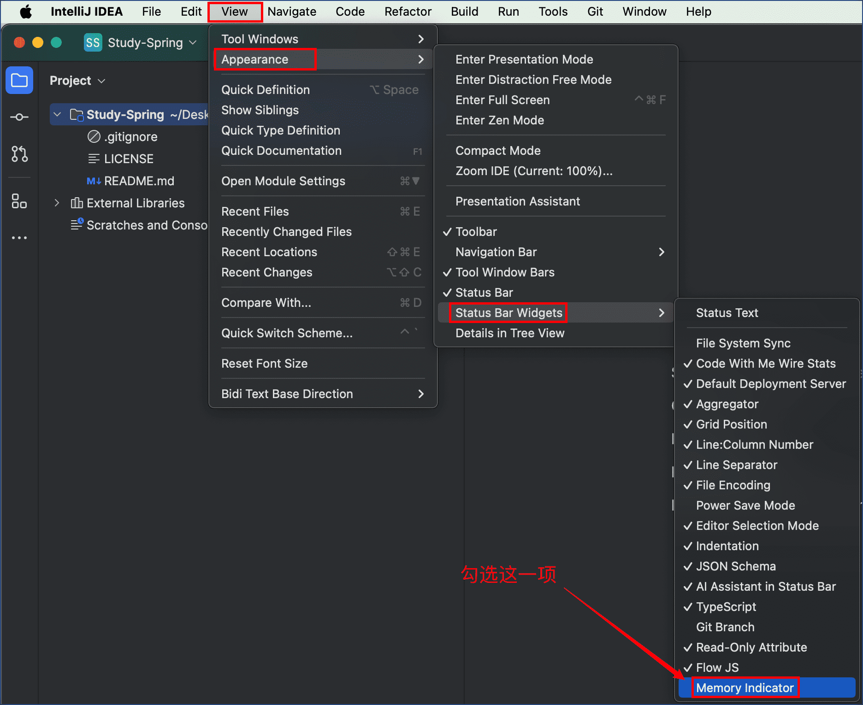Click the .gitignore file icon
This screenshot has height=705, width=863.
click(x=94, y=136)
